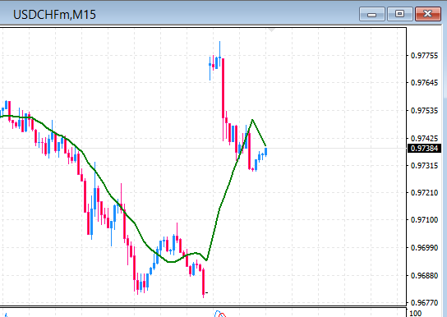Screen dimensions: 447x317
Task: Click the 0.97315 price scale label
Action: click(424, 165)
